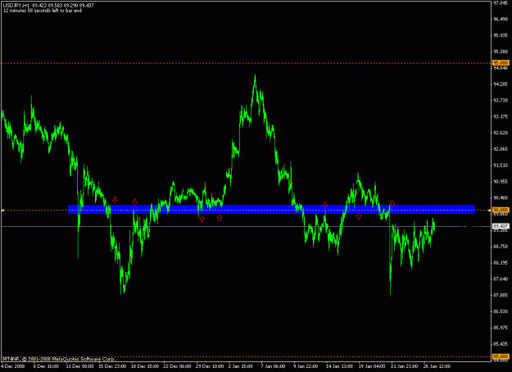Viewport: 512px width, 372px height.
Task: Click the 86.530 value on the price scale
Action: (x=501, y=311)
